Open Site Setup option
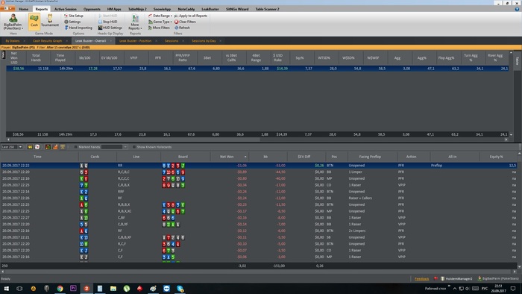Image resolution: width=522 pixels, height=294 pixels. (74, 16)
